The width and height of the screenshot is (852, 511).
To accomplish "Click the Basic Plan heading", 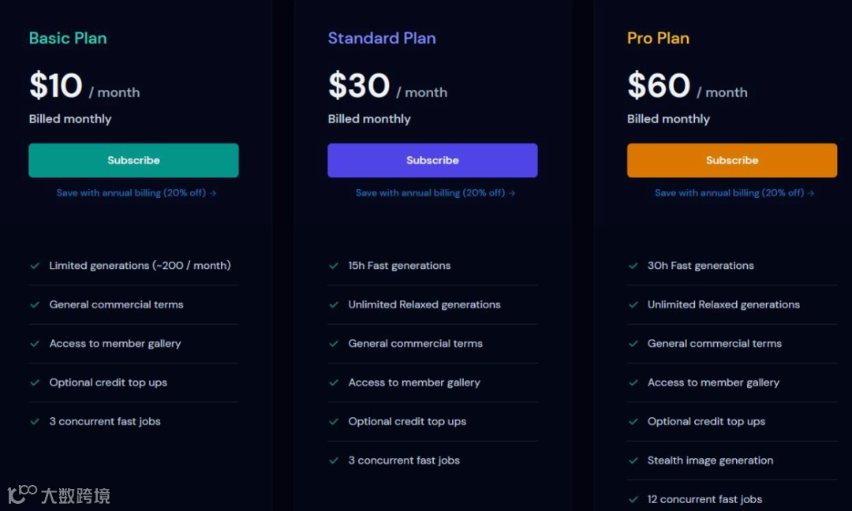I will coord(68,38).
